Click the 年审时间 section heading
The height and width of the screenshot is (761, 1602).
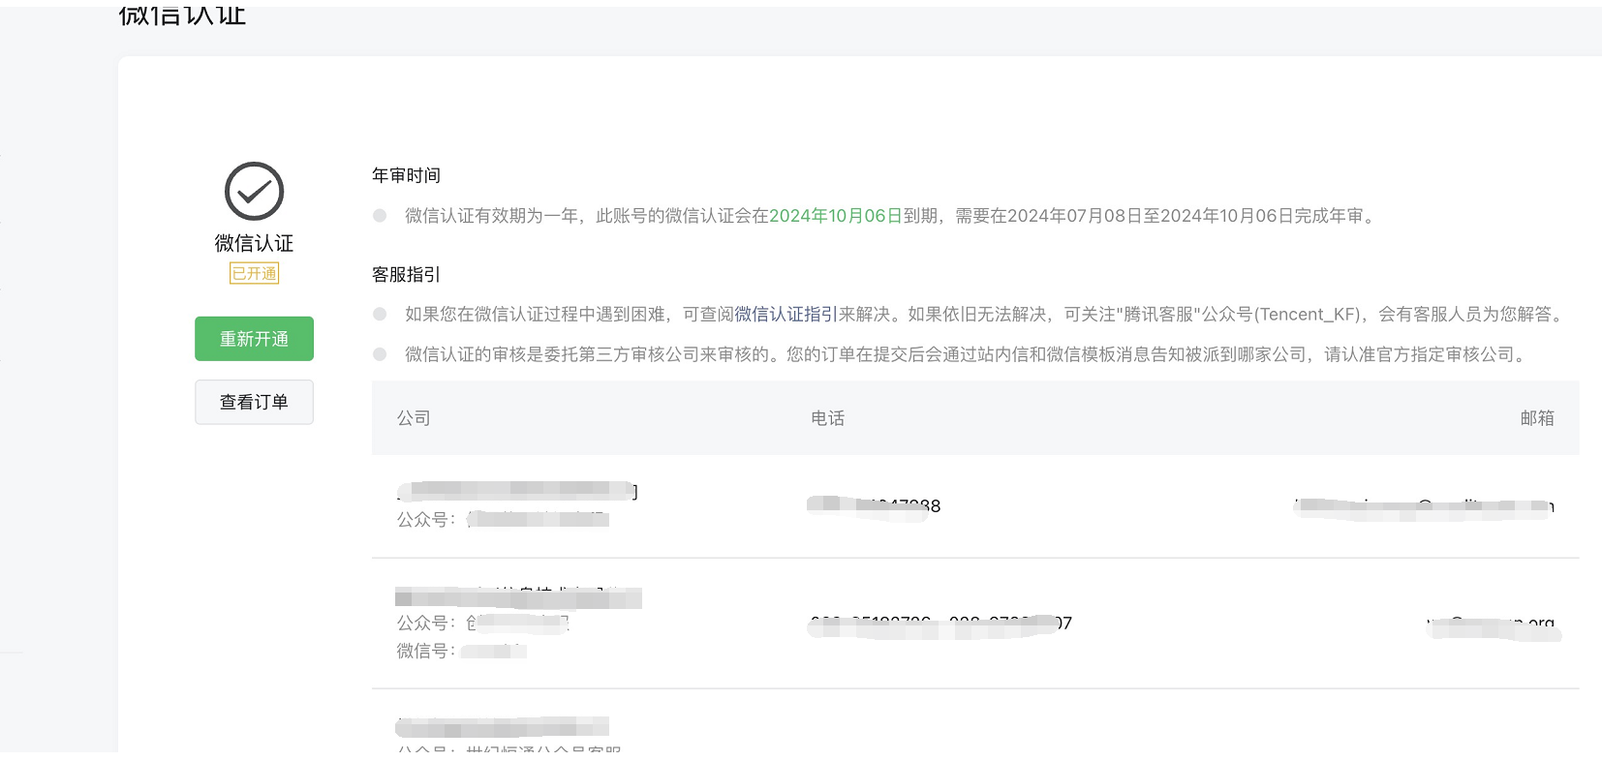pyautogui.click(x=406, y=175)
